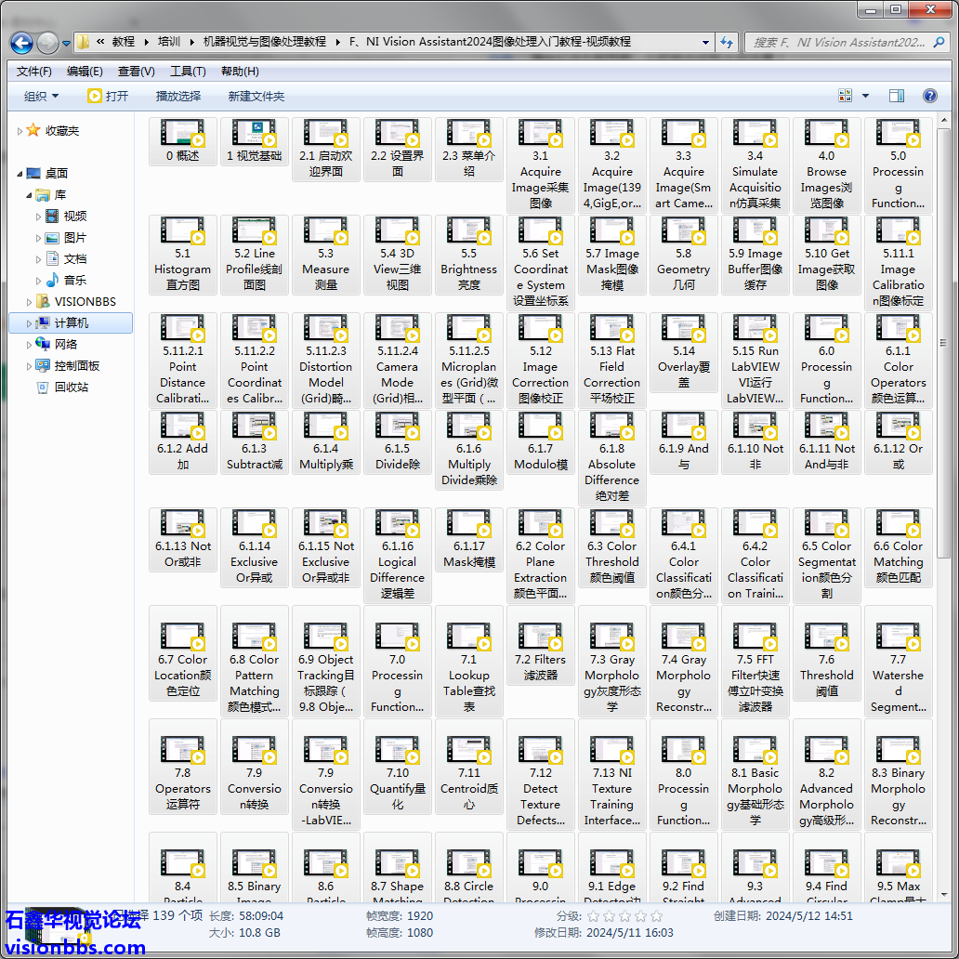The image size is (959, 959).
Task: Open the 文件(F) menu
Action: (x=34, y=72)
